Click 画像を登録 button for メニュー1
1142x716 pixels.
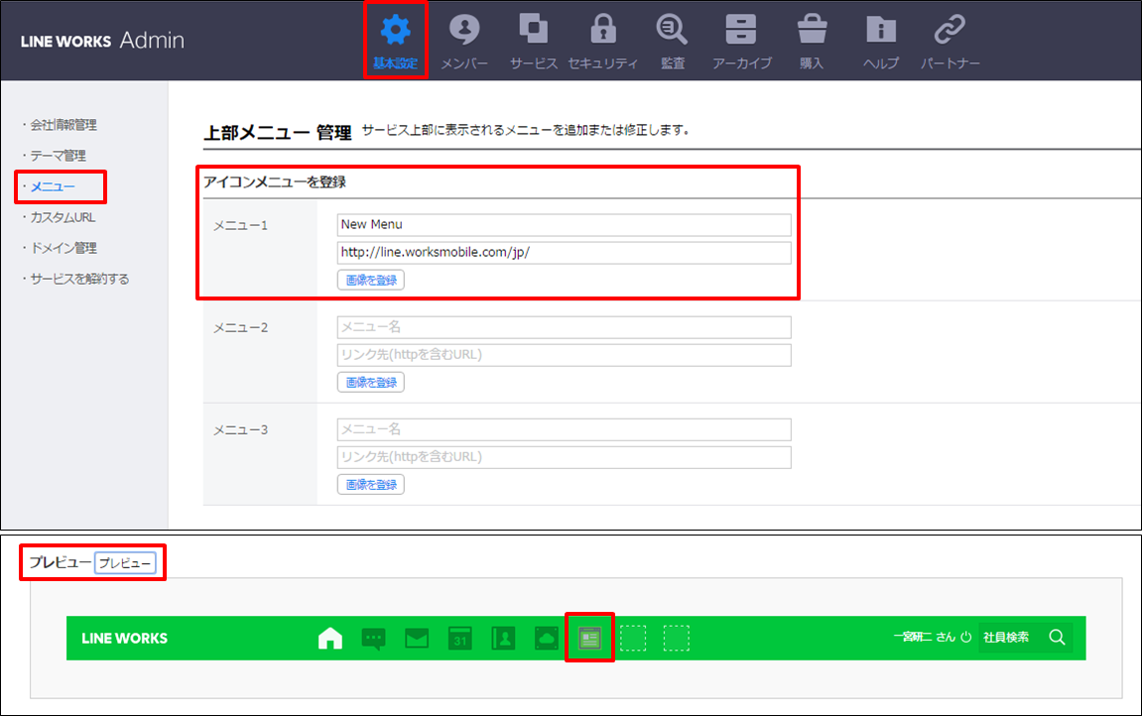click(x=371, y=281)
